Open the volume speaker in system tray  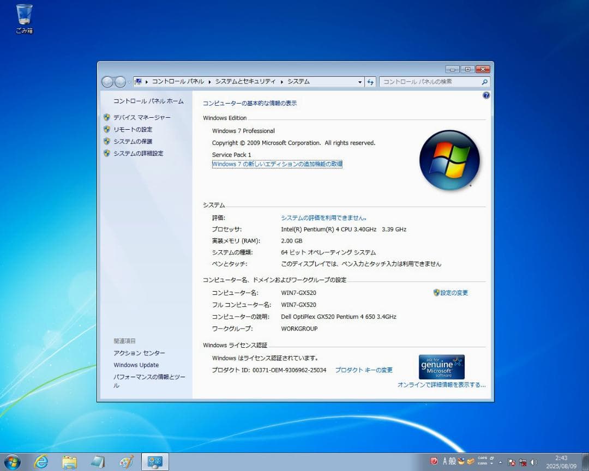click(533, 462)
